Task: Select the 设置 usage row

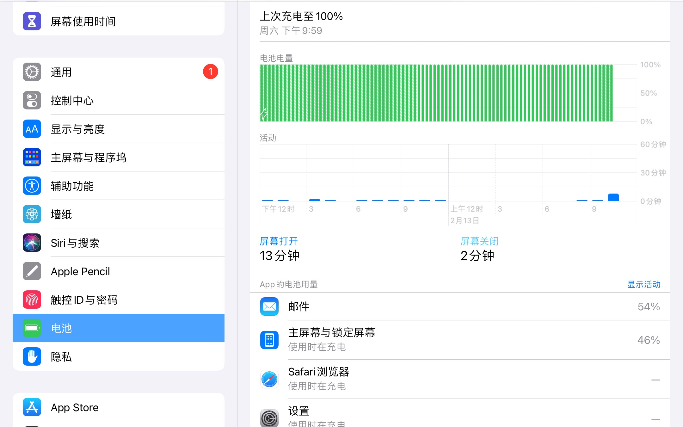Action: pos(460,413)
